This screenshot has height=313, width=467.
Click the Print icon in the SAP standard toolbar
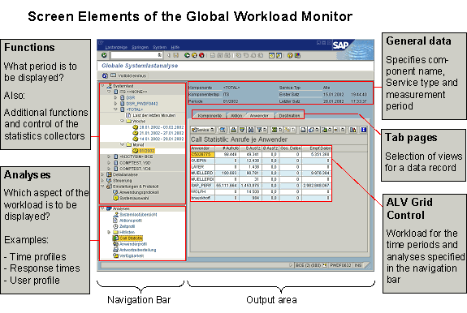[213, 55]
